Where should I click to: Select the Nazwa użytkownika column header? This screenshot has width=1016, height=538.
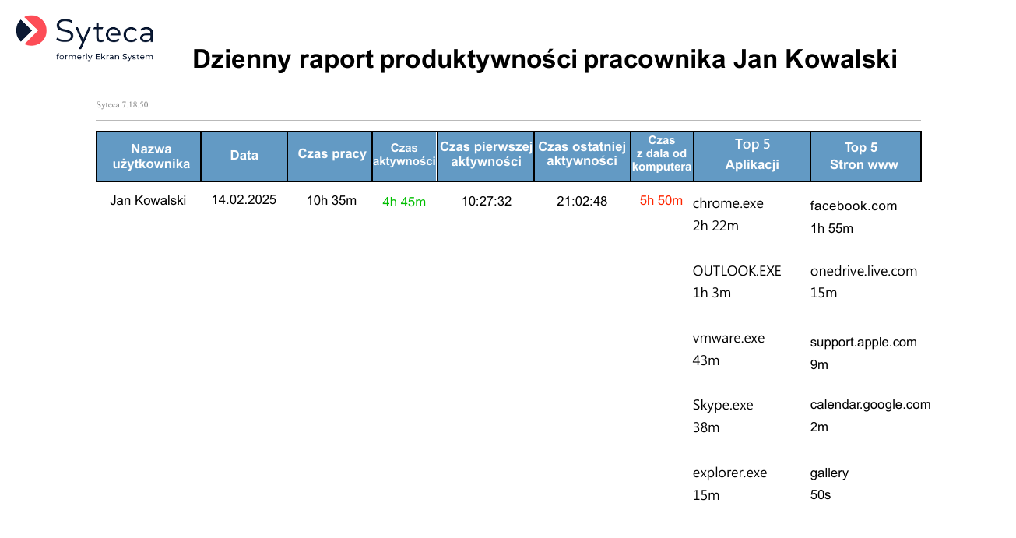pos(149,156)
